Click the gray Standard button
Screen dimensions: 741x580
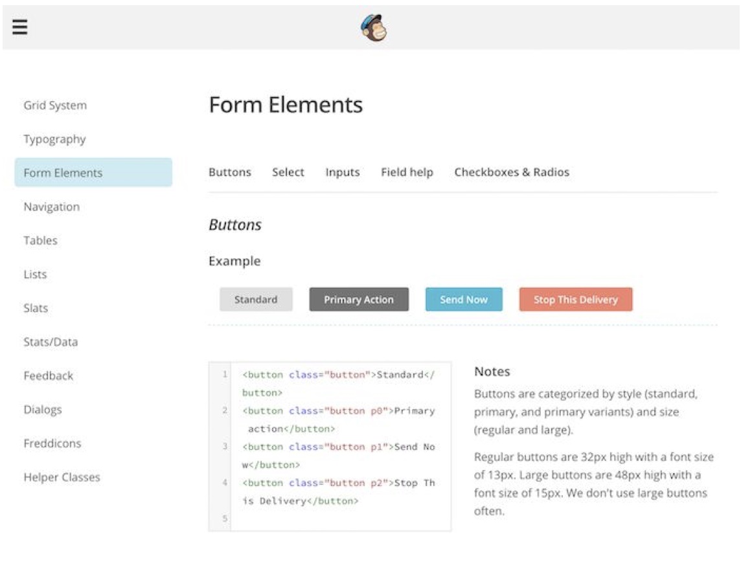(256, 300)
